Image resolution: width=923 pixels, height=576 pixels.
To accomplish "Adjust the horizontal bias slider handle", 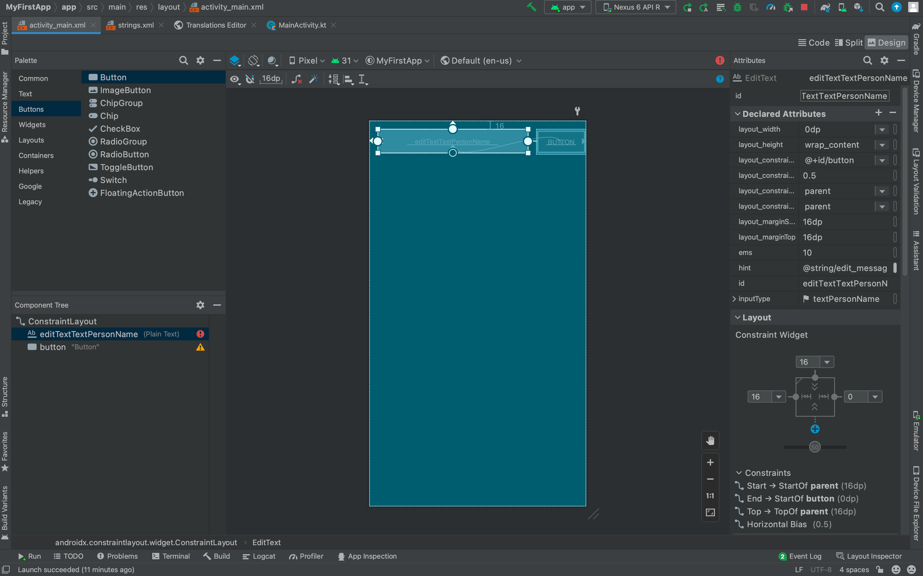I will coord(814,447).
